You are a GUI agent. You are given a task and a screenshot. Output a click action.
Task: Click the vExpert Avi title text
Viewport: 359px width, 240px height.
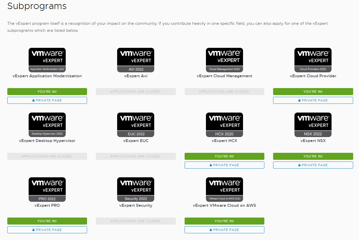(136, 76)
